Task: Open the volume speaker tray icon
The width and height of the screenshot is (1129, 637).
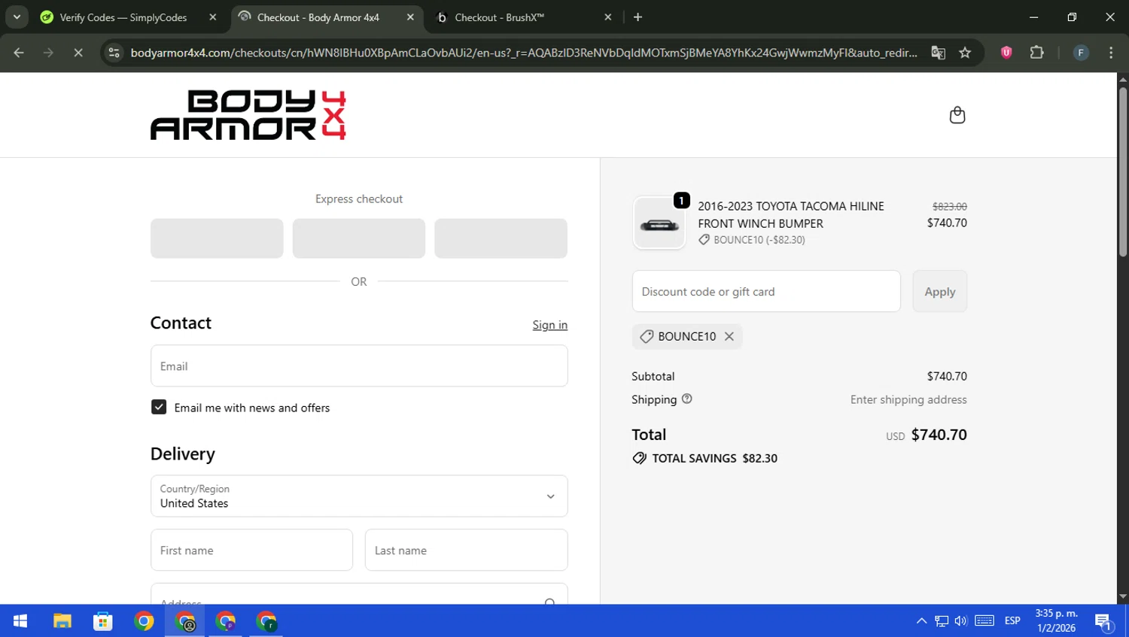Action: pos(960,621)
